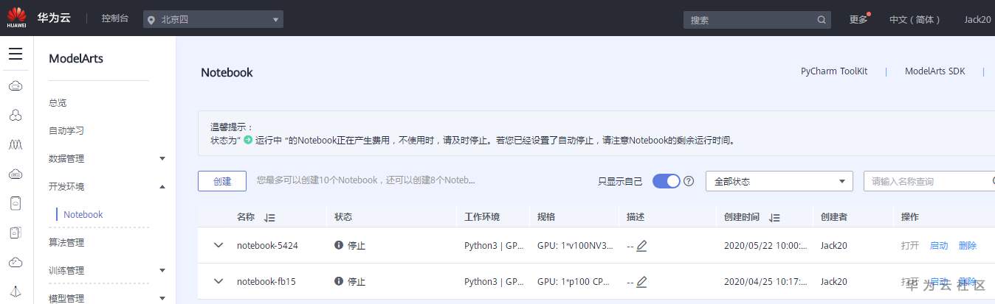Change language via 中文(简体)
Screen dimensions: 995x304
[915, 20]
